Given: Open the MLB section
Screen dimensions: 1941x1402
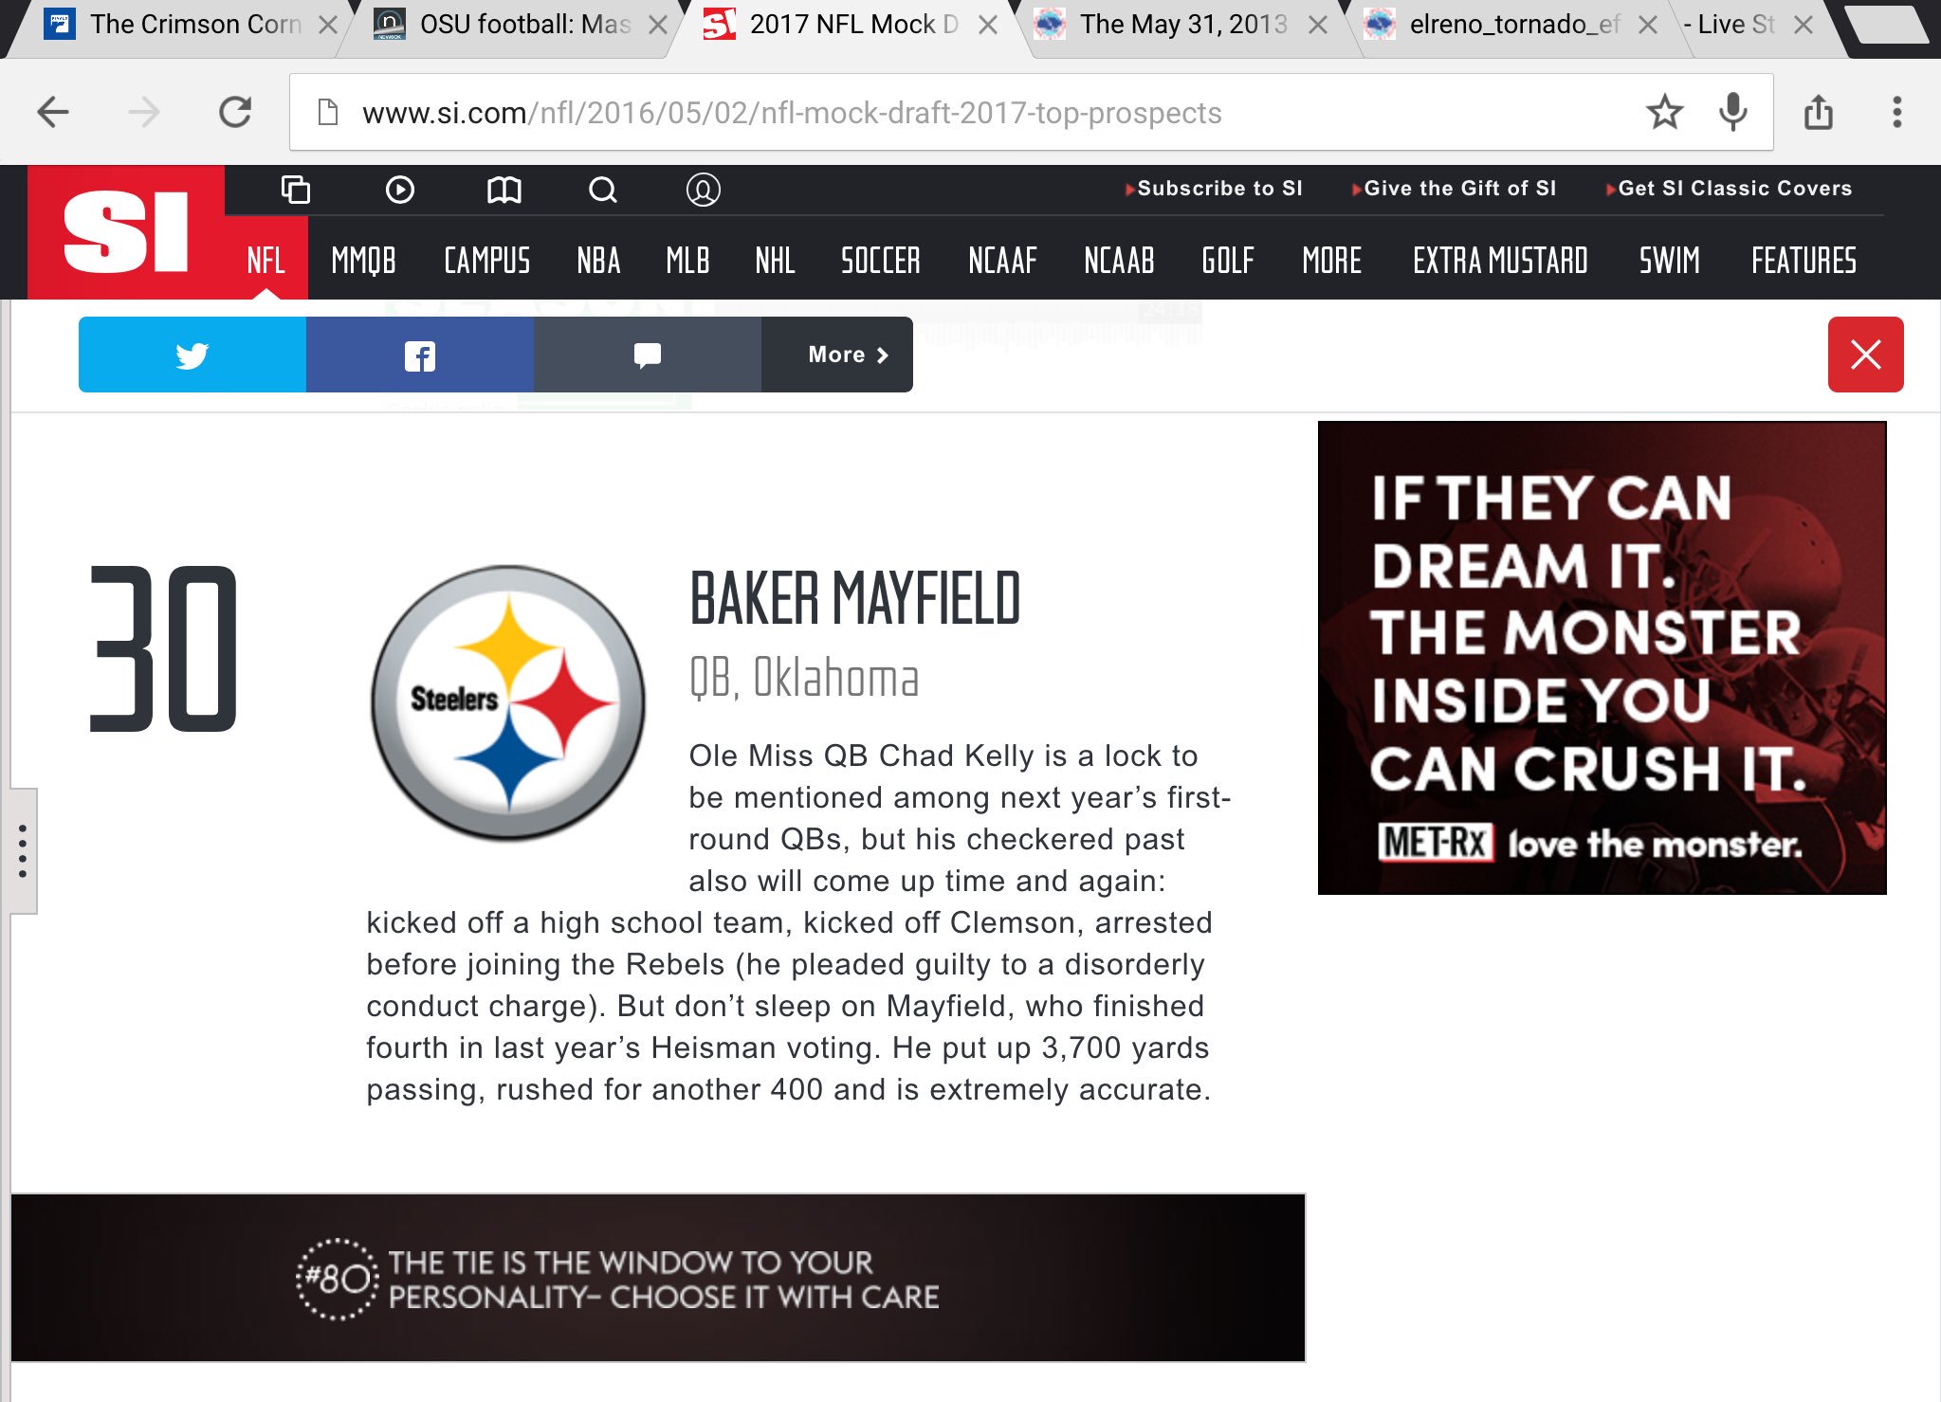Looking at the screenshot, I should pyautogui.click(x=687, y=260).
